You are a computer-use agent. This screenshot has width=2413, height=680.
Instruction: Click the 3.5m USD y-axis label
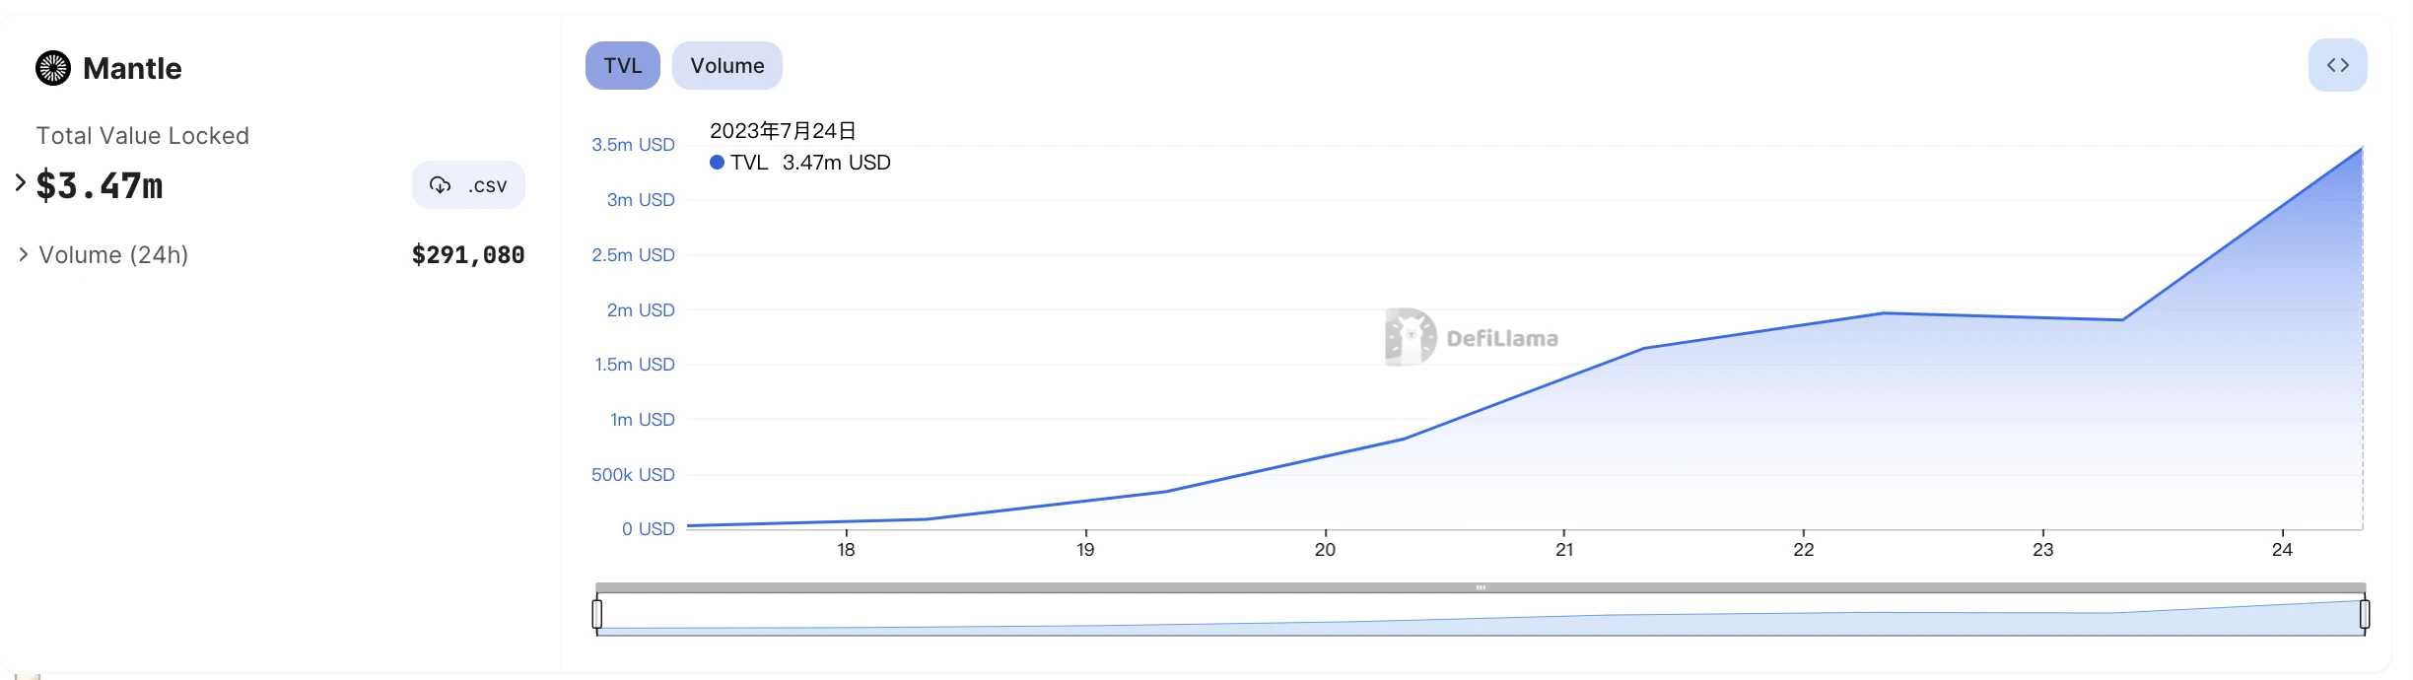click(633, 145)
